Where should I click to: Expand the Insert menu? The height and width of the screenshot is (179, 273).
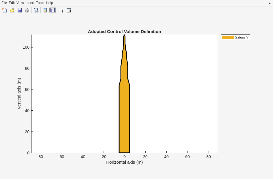click(30, 3)
